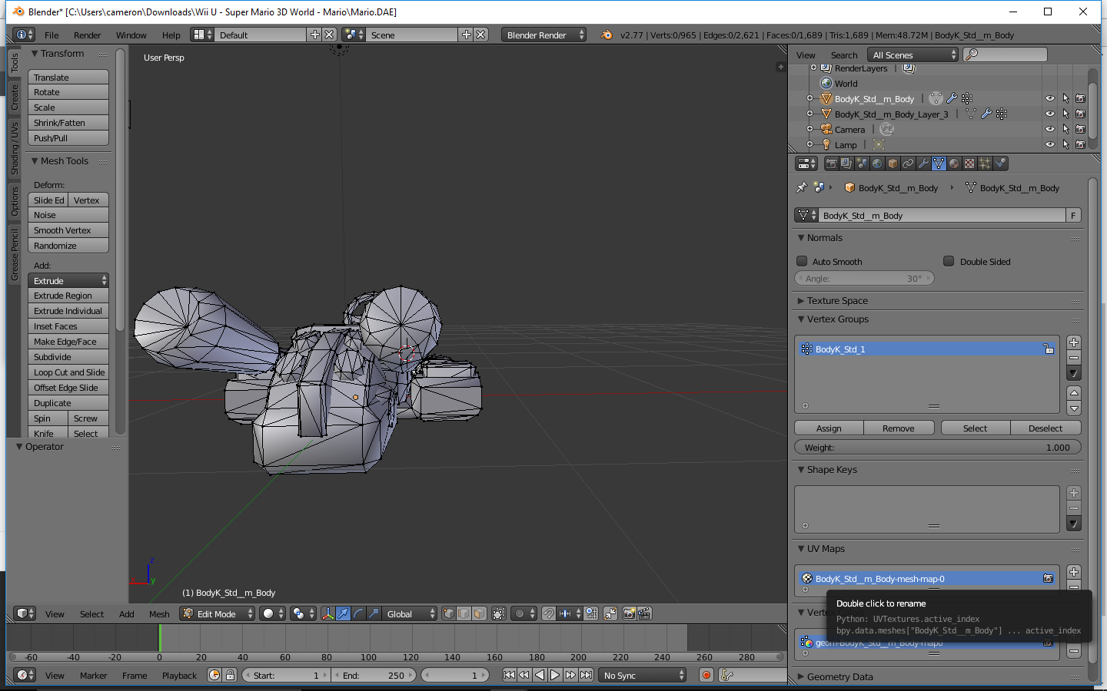Click the outliner search field

(1006, 55)
